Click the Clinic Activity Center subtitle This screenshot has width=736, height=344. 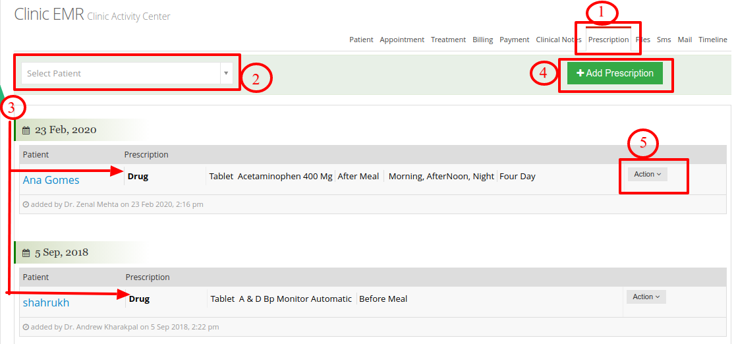click(x=128, y=16)
